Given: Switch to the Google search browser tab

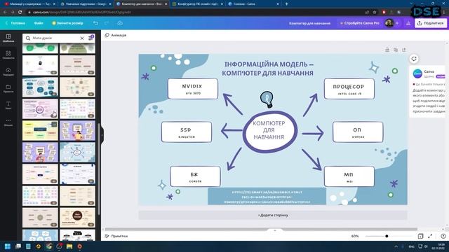Looking at the screenshot, I should (x=86, y=4).
